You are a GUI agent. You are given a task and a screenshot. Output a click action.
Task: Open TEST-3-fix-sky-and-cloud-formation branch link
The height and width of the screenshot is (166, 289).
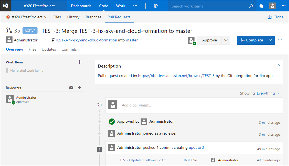pyautogui.click(x=86, y=40)
